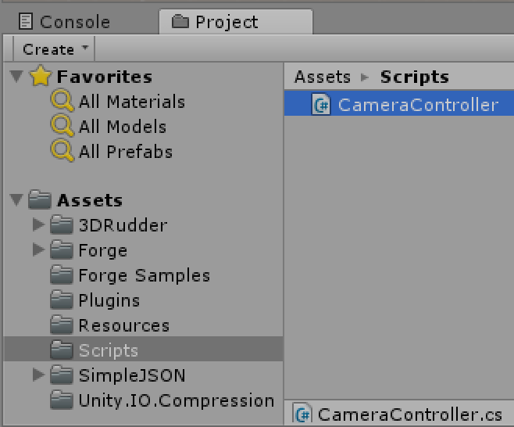The width and height of the screenshot is (514, 427).
Task: Click the All Models search icon
Action: coord(62,127)
